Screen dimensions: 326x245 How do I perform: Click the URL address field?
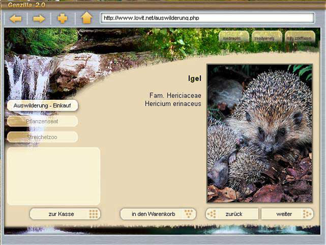pyautogui.click(x=207, y=18)
